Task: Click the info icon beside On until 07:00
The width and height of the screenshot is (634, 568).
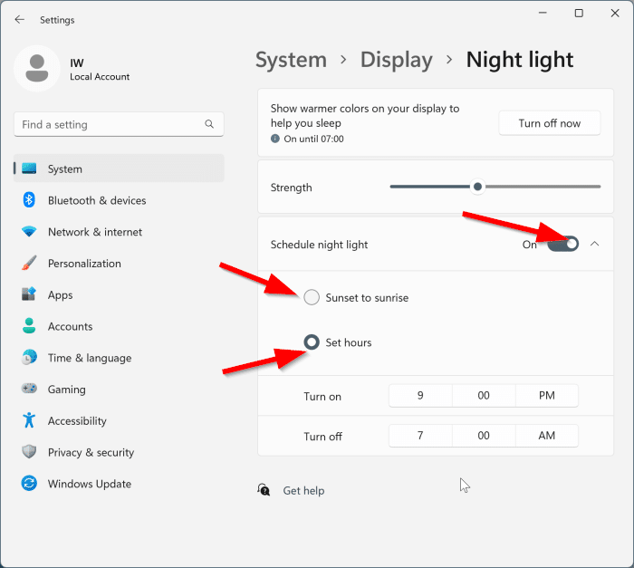Action: [275, 139]
